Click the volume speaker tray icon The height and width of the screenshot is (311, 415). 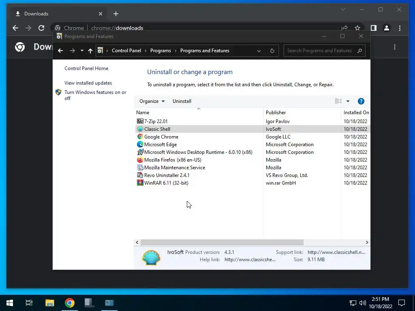click(x=363, y=303)
